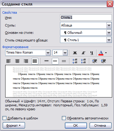
Task: Align text to the right
Action: pyautogui.click(x=26, y=61)
